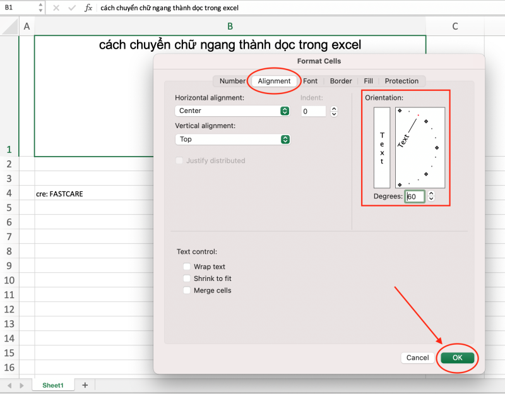The height and width of the screenshot is (394, 505).
Task: Click the Degrees stepper up arrow
Action: pos(431,194)
